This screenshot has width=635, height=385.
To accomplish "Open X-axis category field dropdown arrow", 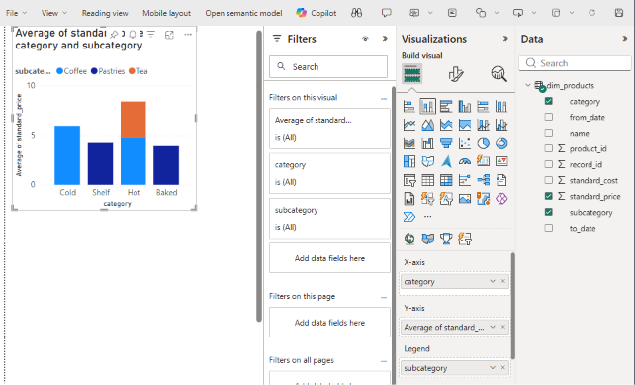I will 493,281.
